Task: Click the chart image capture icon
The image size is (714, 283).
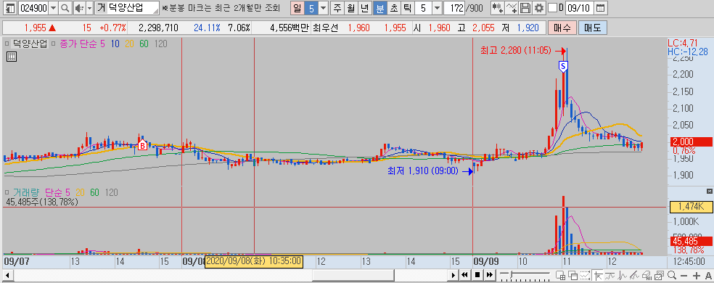Action: coord(660,275)
